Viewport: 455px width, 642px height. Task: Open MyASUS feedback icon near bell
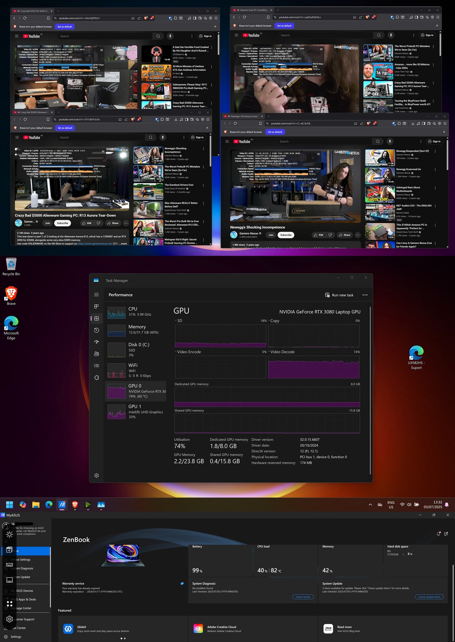point(446,534)
